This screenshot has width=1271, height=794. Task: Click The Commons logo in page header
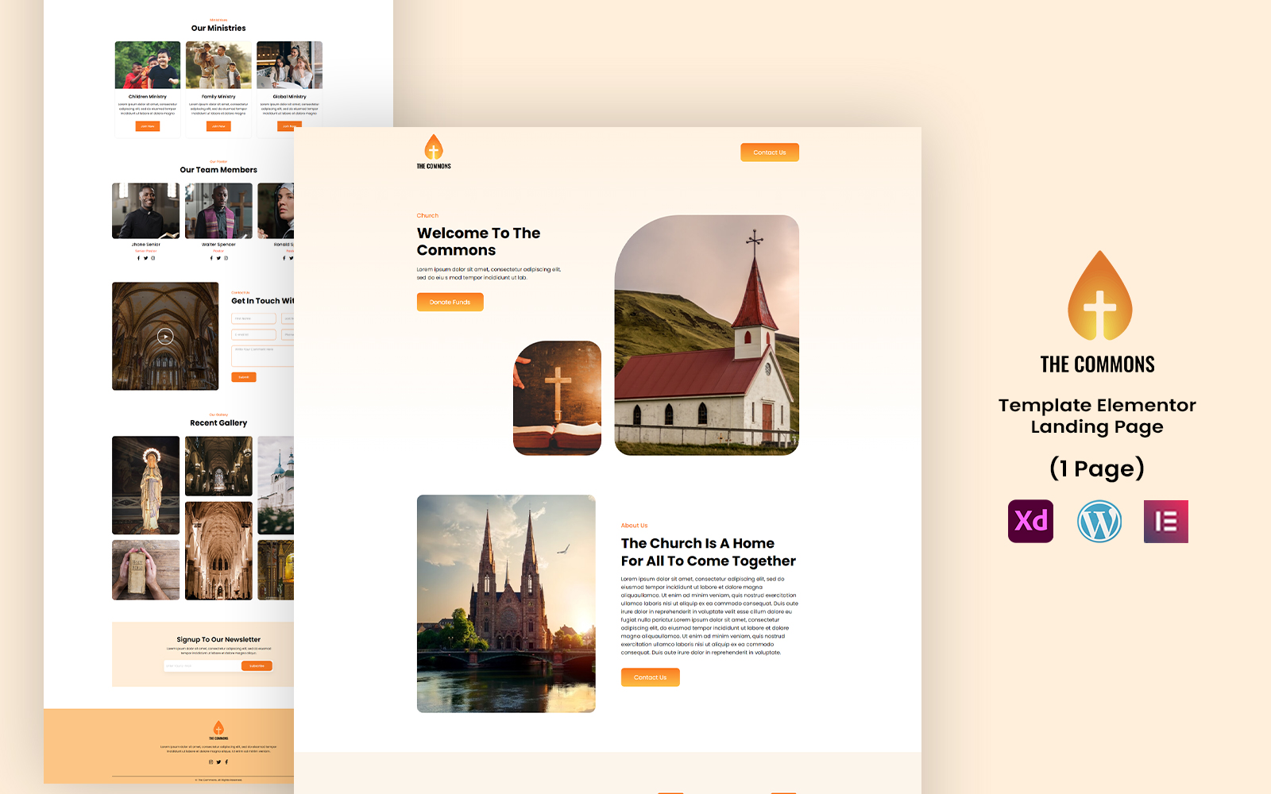tap(434, 152)
